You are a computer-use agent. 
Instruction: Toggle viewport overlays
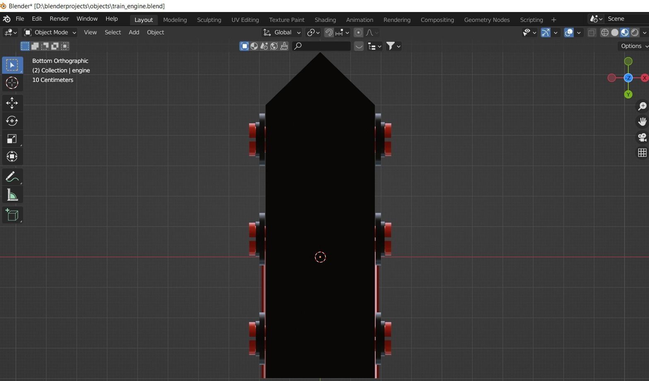click(x=569, y=32)
